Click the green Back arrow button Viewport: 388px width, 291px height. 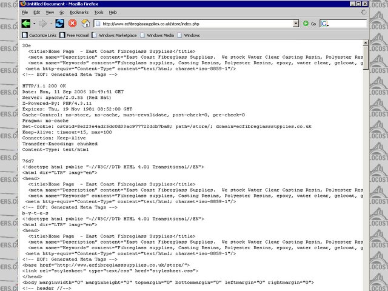(26, 24)
